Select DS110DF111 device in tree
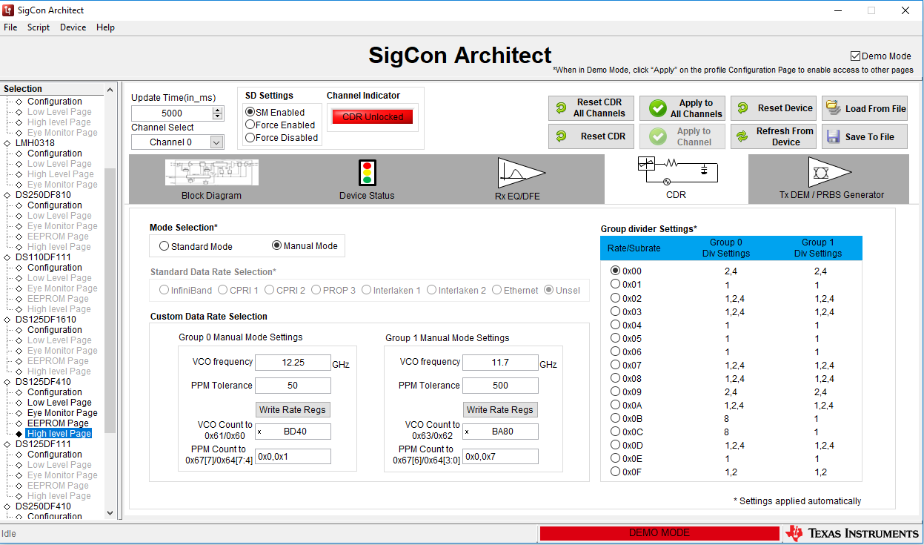 (43, 257)
